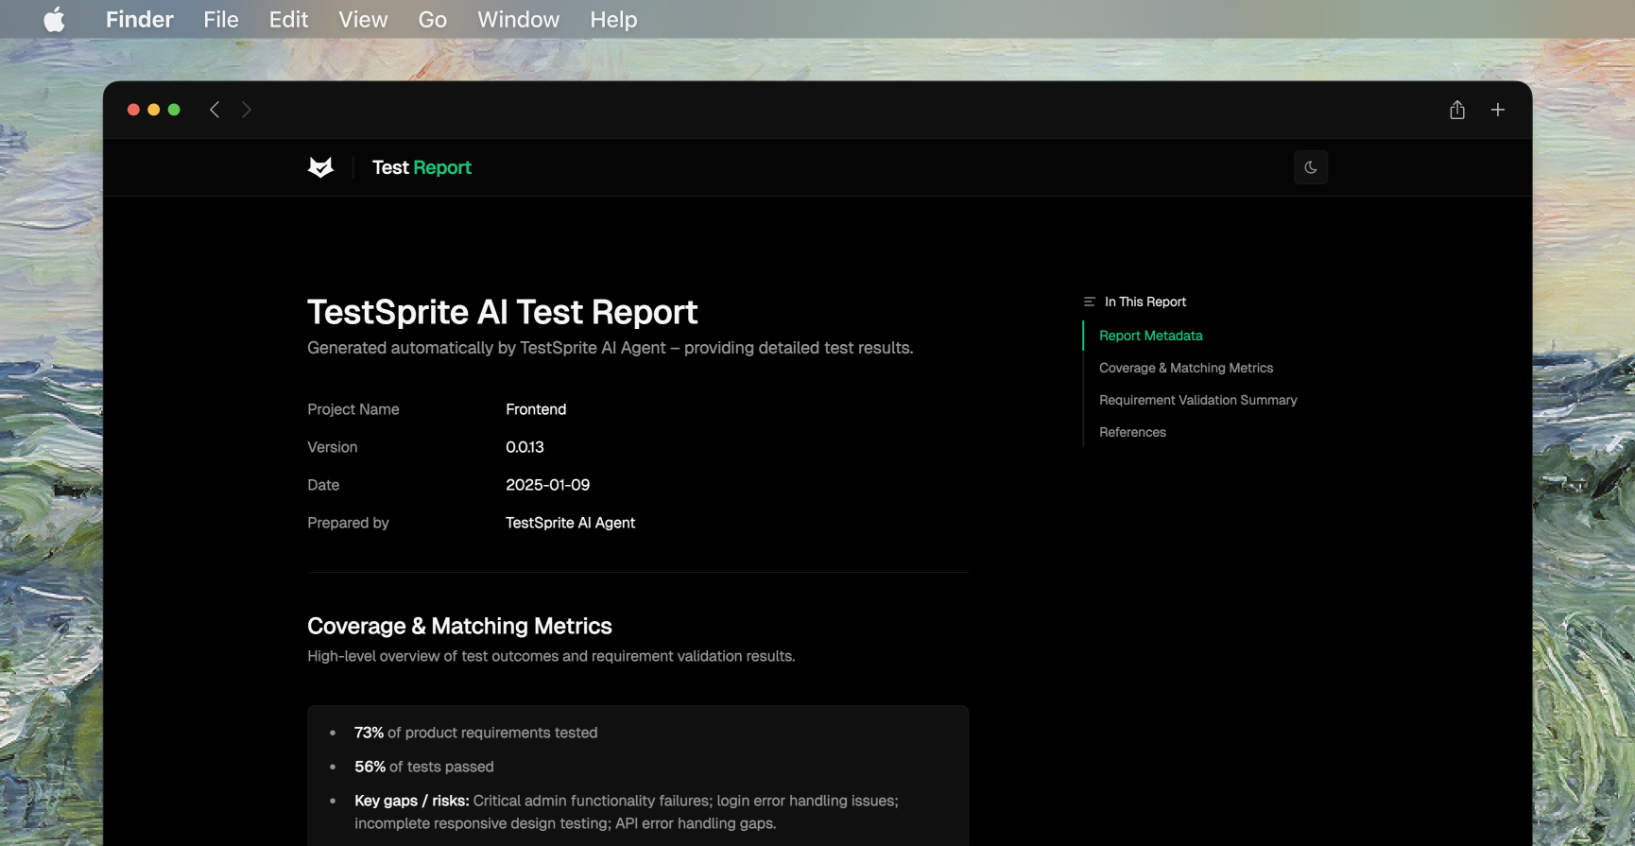Click the In This Report list icon

pyautogui.click(x=1089, y=302)
